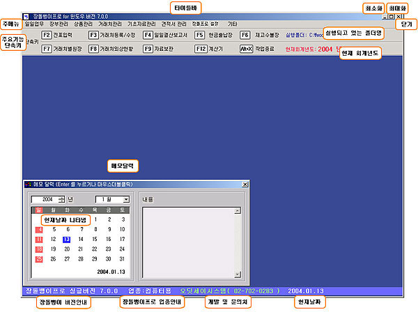The height and width of the screenshot is (312, 418).
Task: Click status bar text 장돌뱅이프로 싱글버전 7.0.0
Action: [x=72, y=291]
